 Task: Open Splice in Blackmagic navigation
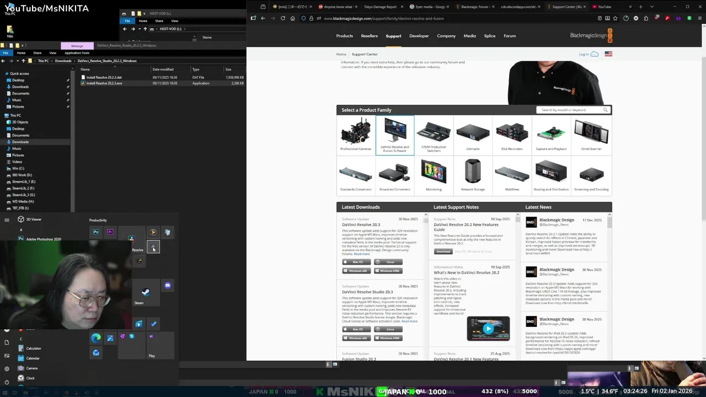coord(490,36)
